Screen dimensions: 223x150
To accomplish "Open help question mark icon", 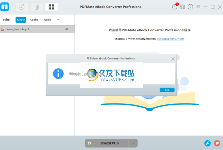I will (x=190, y=7).
